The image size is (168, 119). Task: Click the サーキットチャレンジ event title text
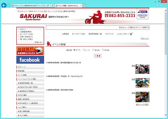tap(72, 76)
